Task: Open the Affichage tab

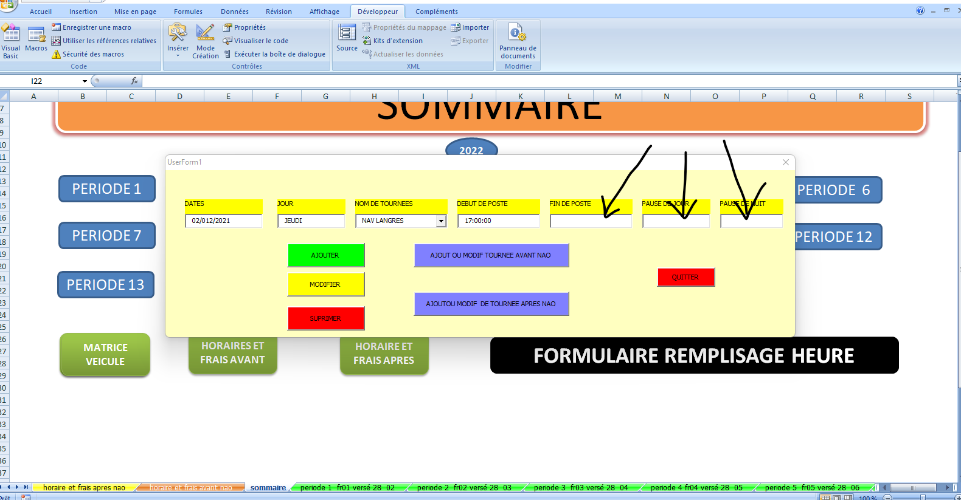Action: click(324, 12)
